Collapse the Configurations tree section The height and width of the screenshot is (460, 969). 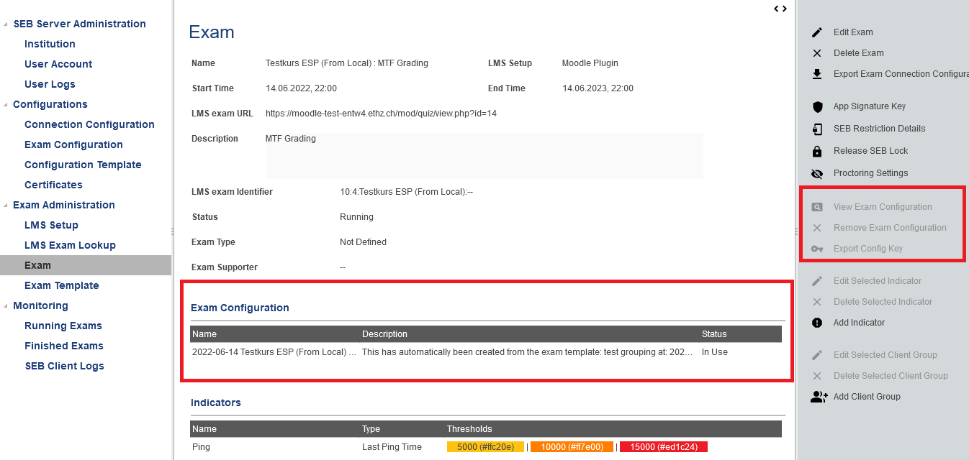pyautogui.click(x=6, y=105)
